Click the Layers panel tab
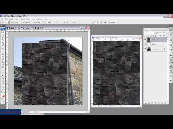 [x=147, y=30]
